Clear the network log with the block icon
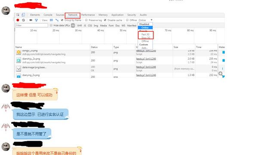Screen dimensions: 258x155 coord(24,20)
